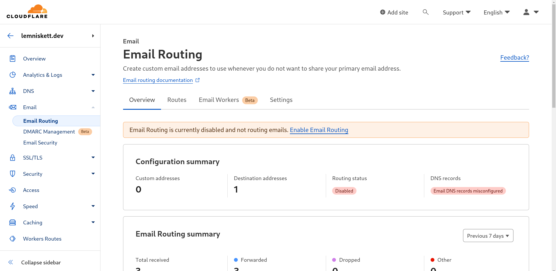Click the Analytics & Logs pie chart icon
The height and width of the screenshot is (271, 556).
tap(12, 75)
